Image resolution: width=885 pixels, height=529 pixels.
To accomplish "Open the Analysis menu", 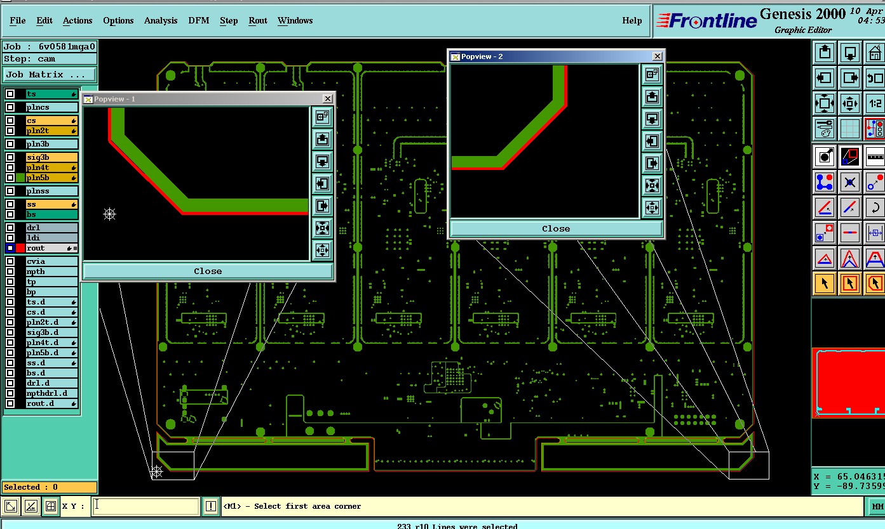I will pyautogui.click(x=161, y=20).
